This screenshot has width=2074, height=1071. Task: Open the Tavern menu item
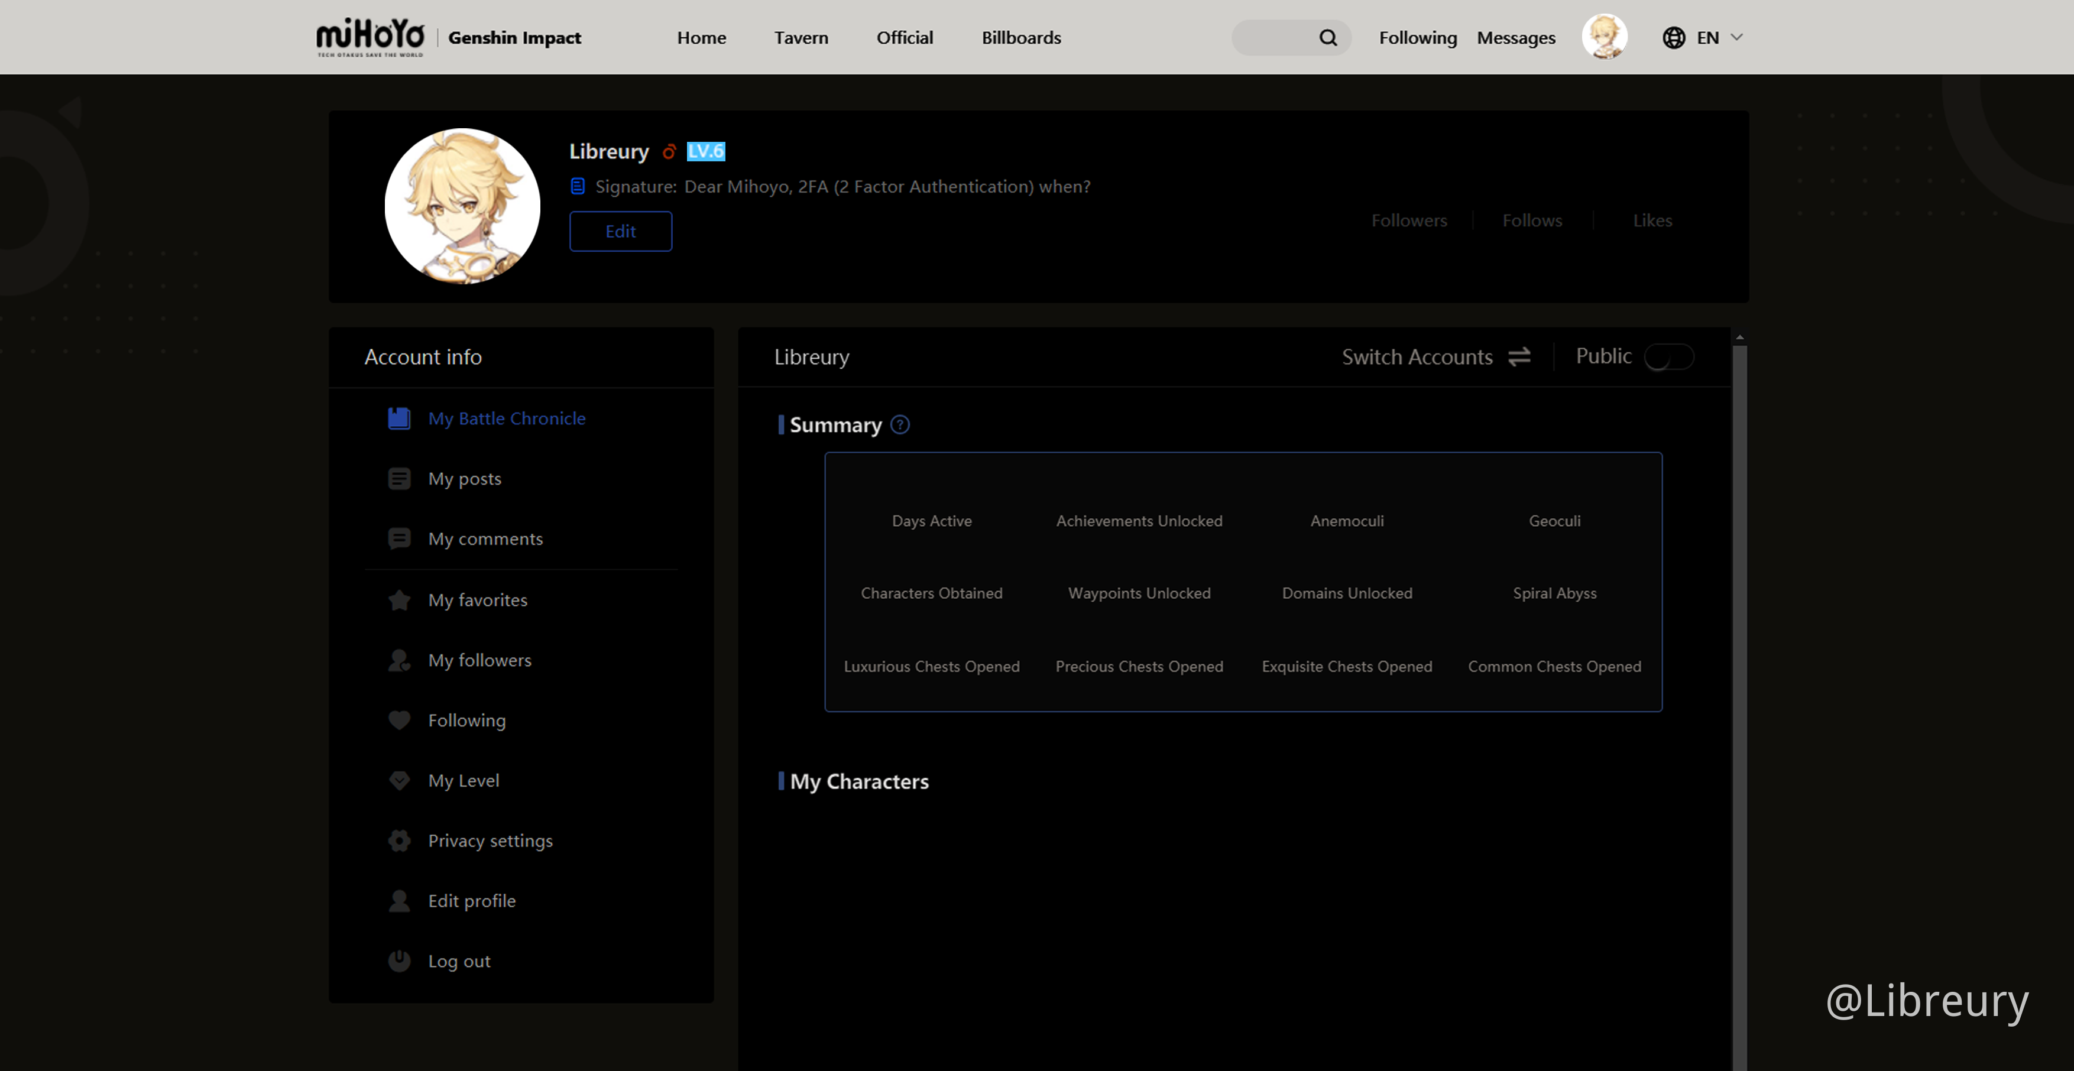coord(801,37)
